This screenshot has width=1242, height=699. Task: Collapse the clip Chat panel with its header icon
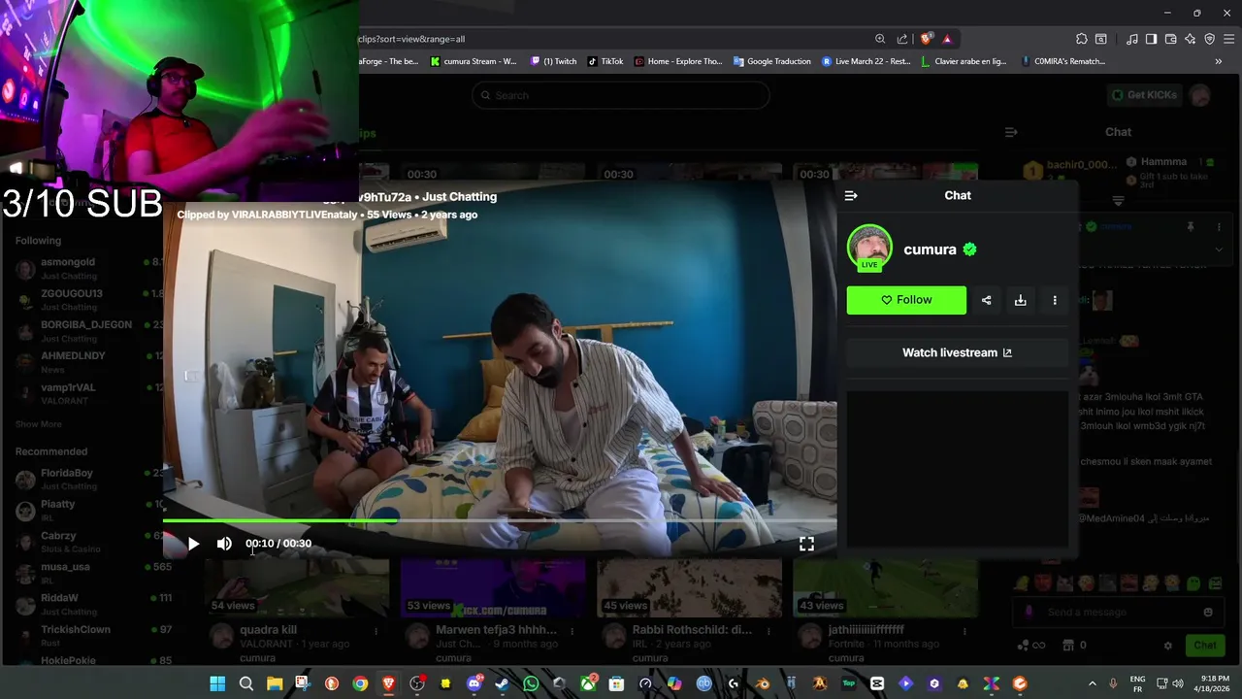point(851,195)
